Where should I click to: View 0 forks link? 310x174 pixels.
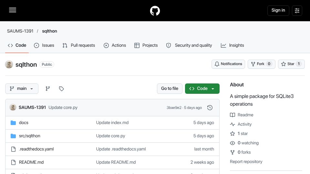tap(240, 152)
